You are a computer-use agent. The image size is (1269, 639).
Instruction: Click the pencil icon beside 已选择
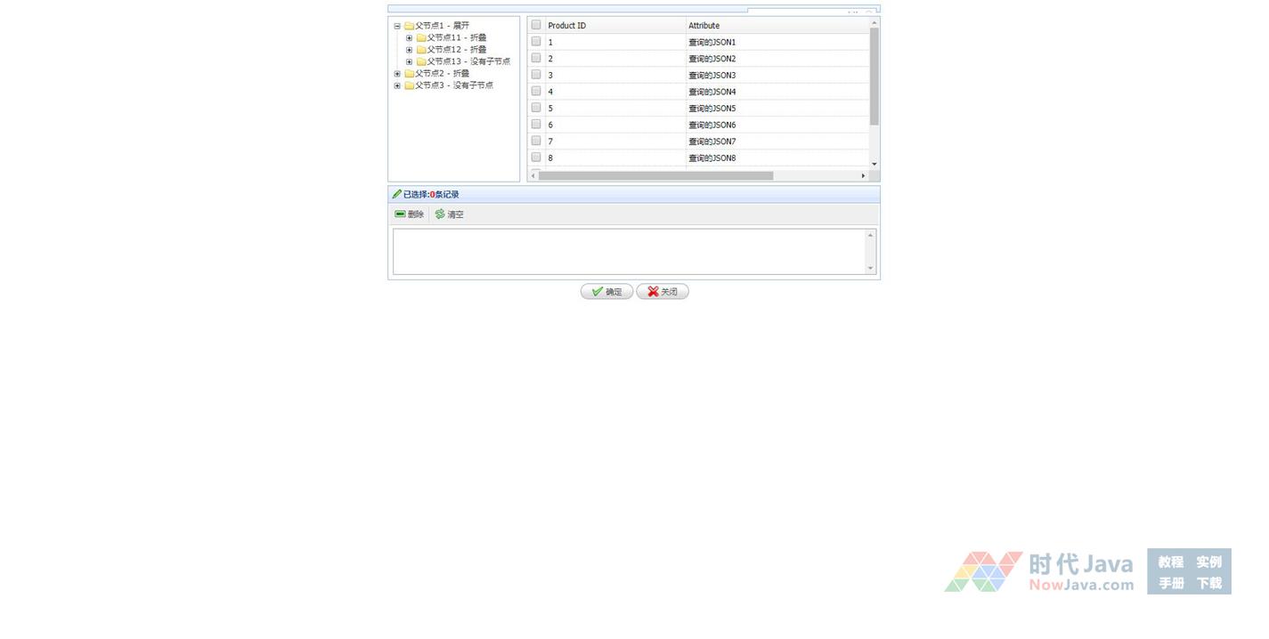coord(397,195)
